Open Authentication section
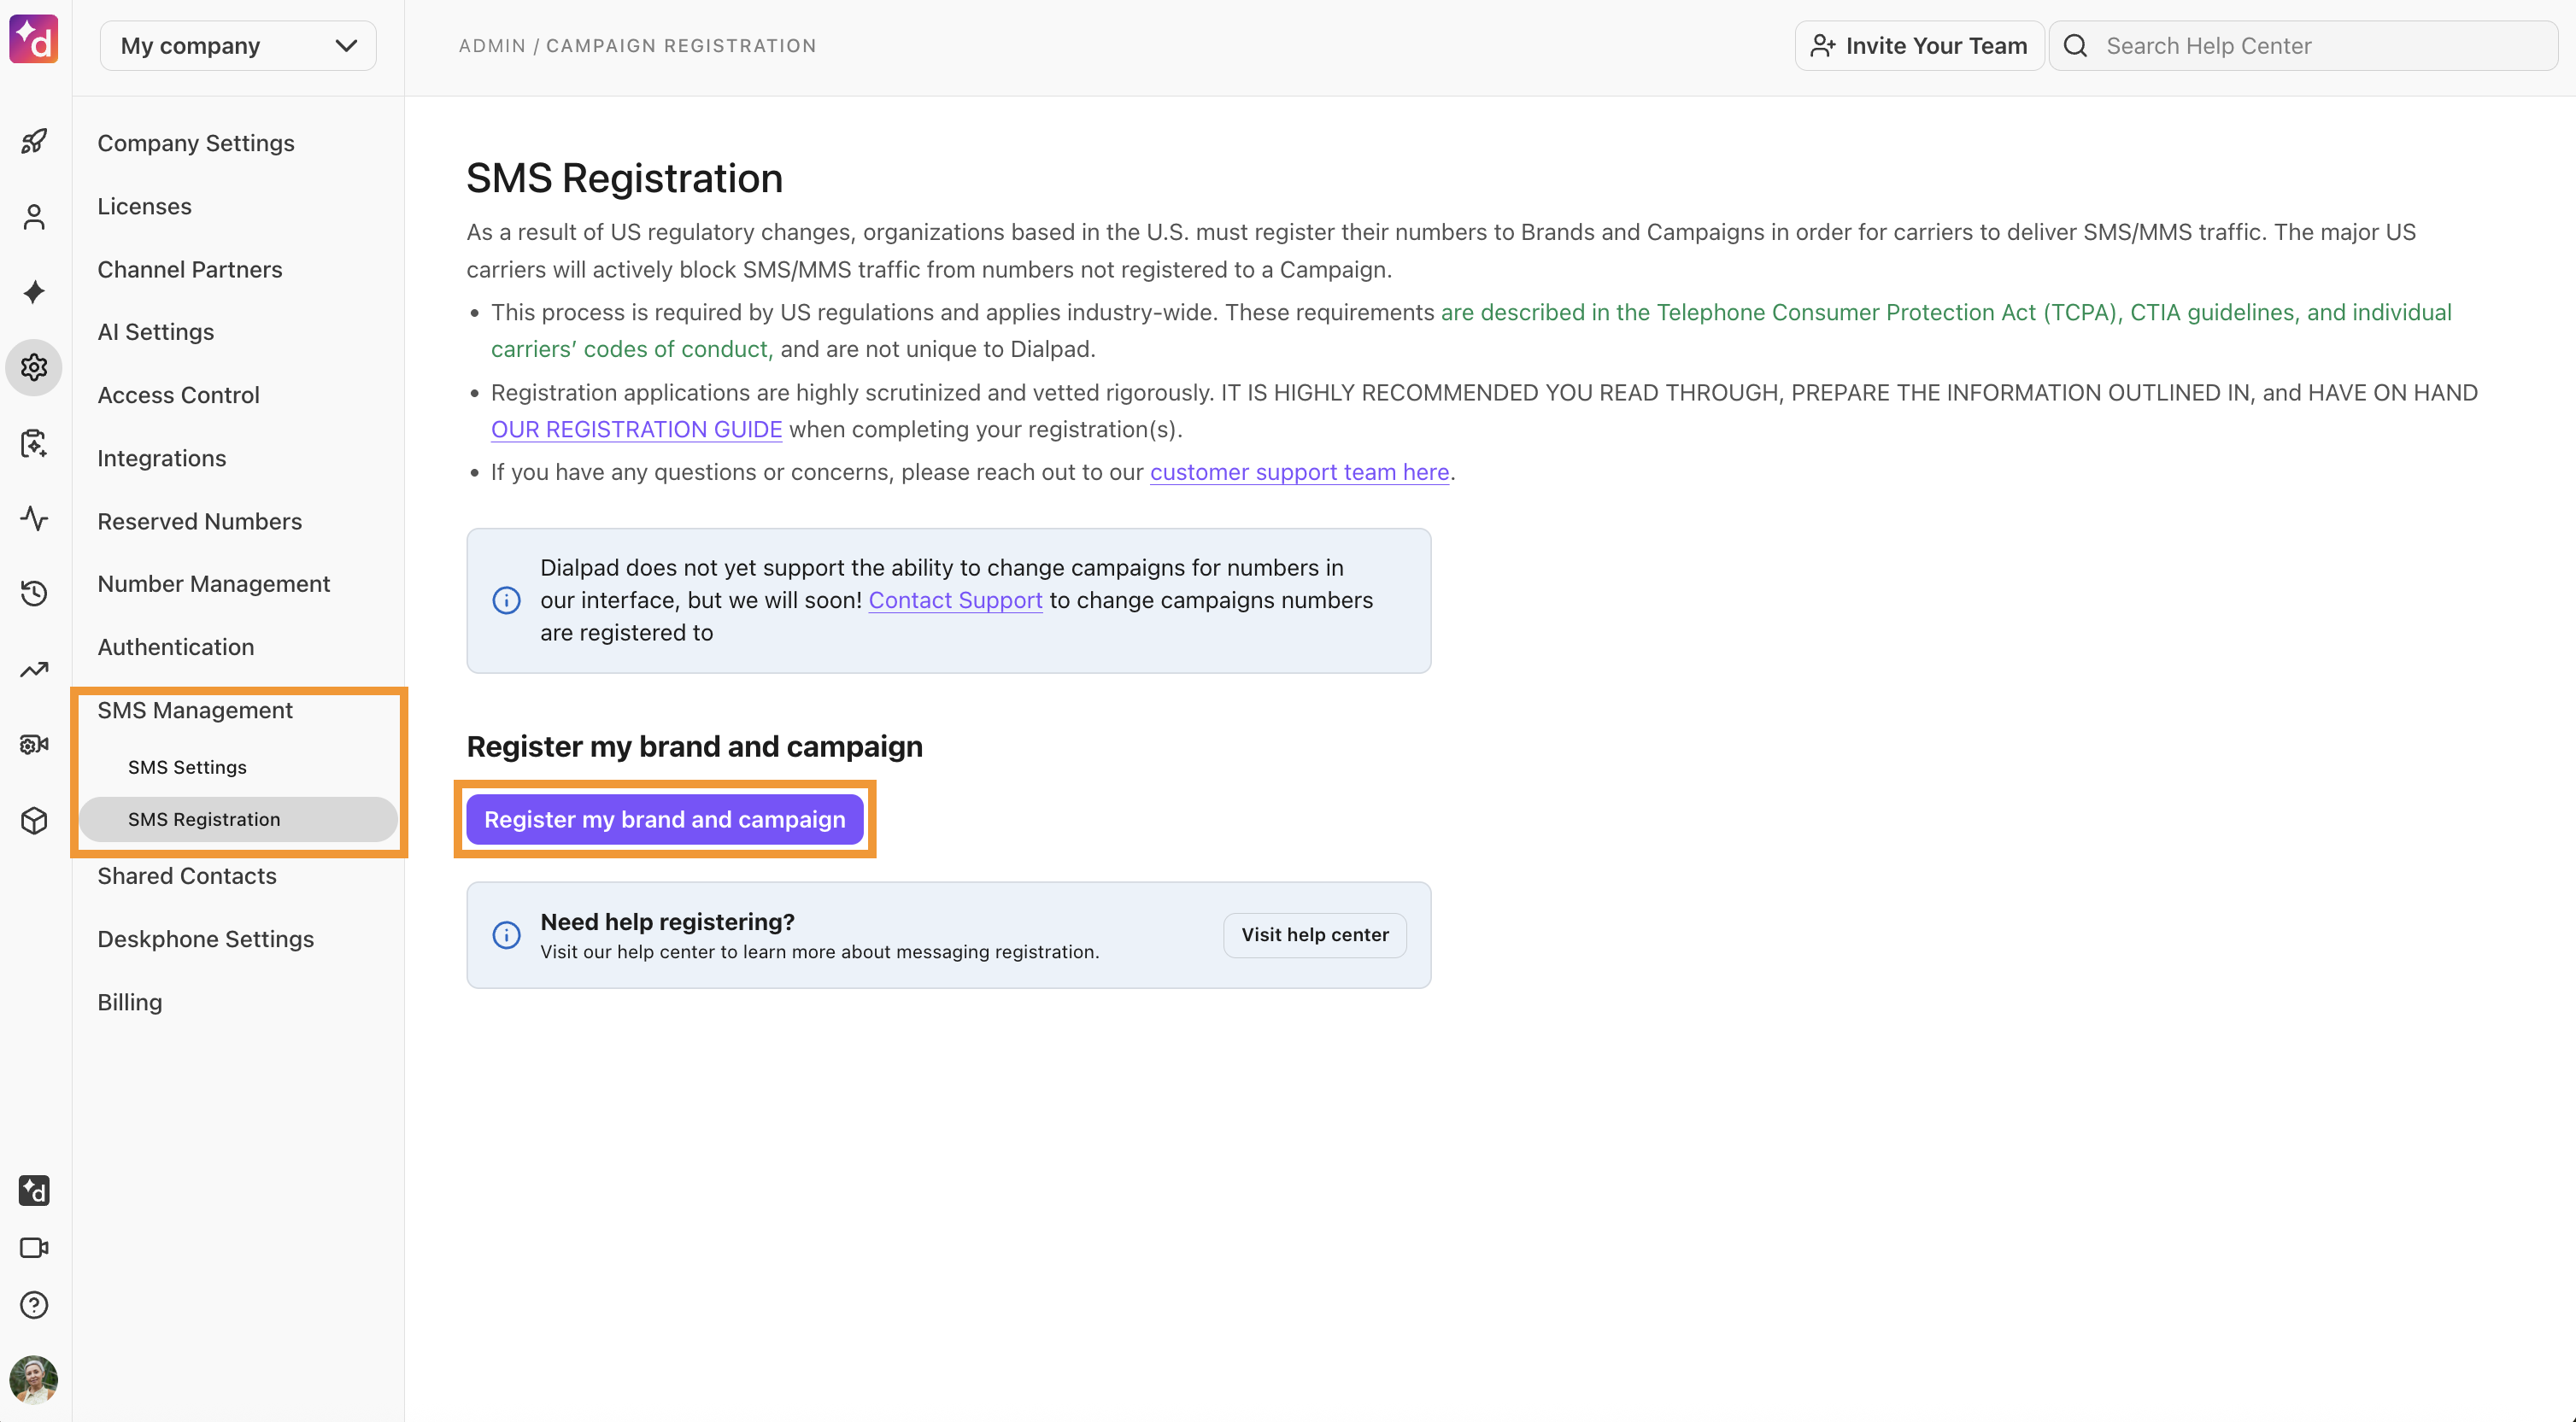Screen dimensions: 2576x1422 (176, 647)
